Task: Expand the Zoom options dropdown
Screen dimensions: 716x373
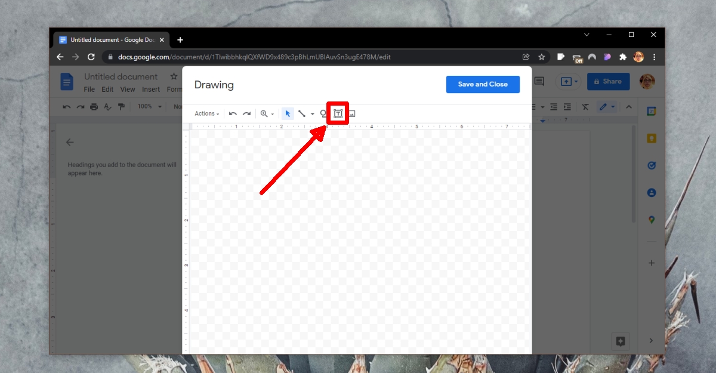Action: click(271, 113)
